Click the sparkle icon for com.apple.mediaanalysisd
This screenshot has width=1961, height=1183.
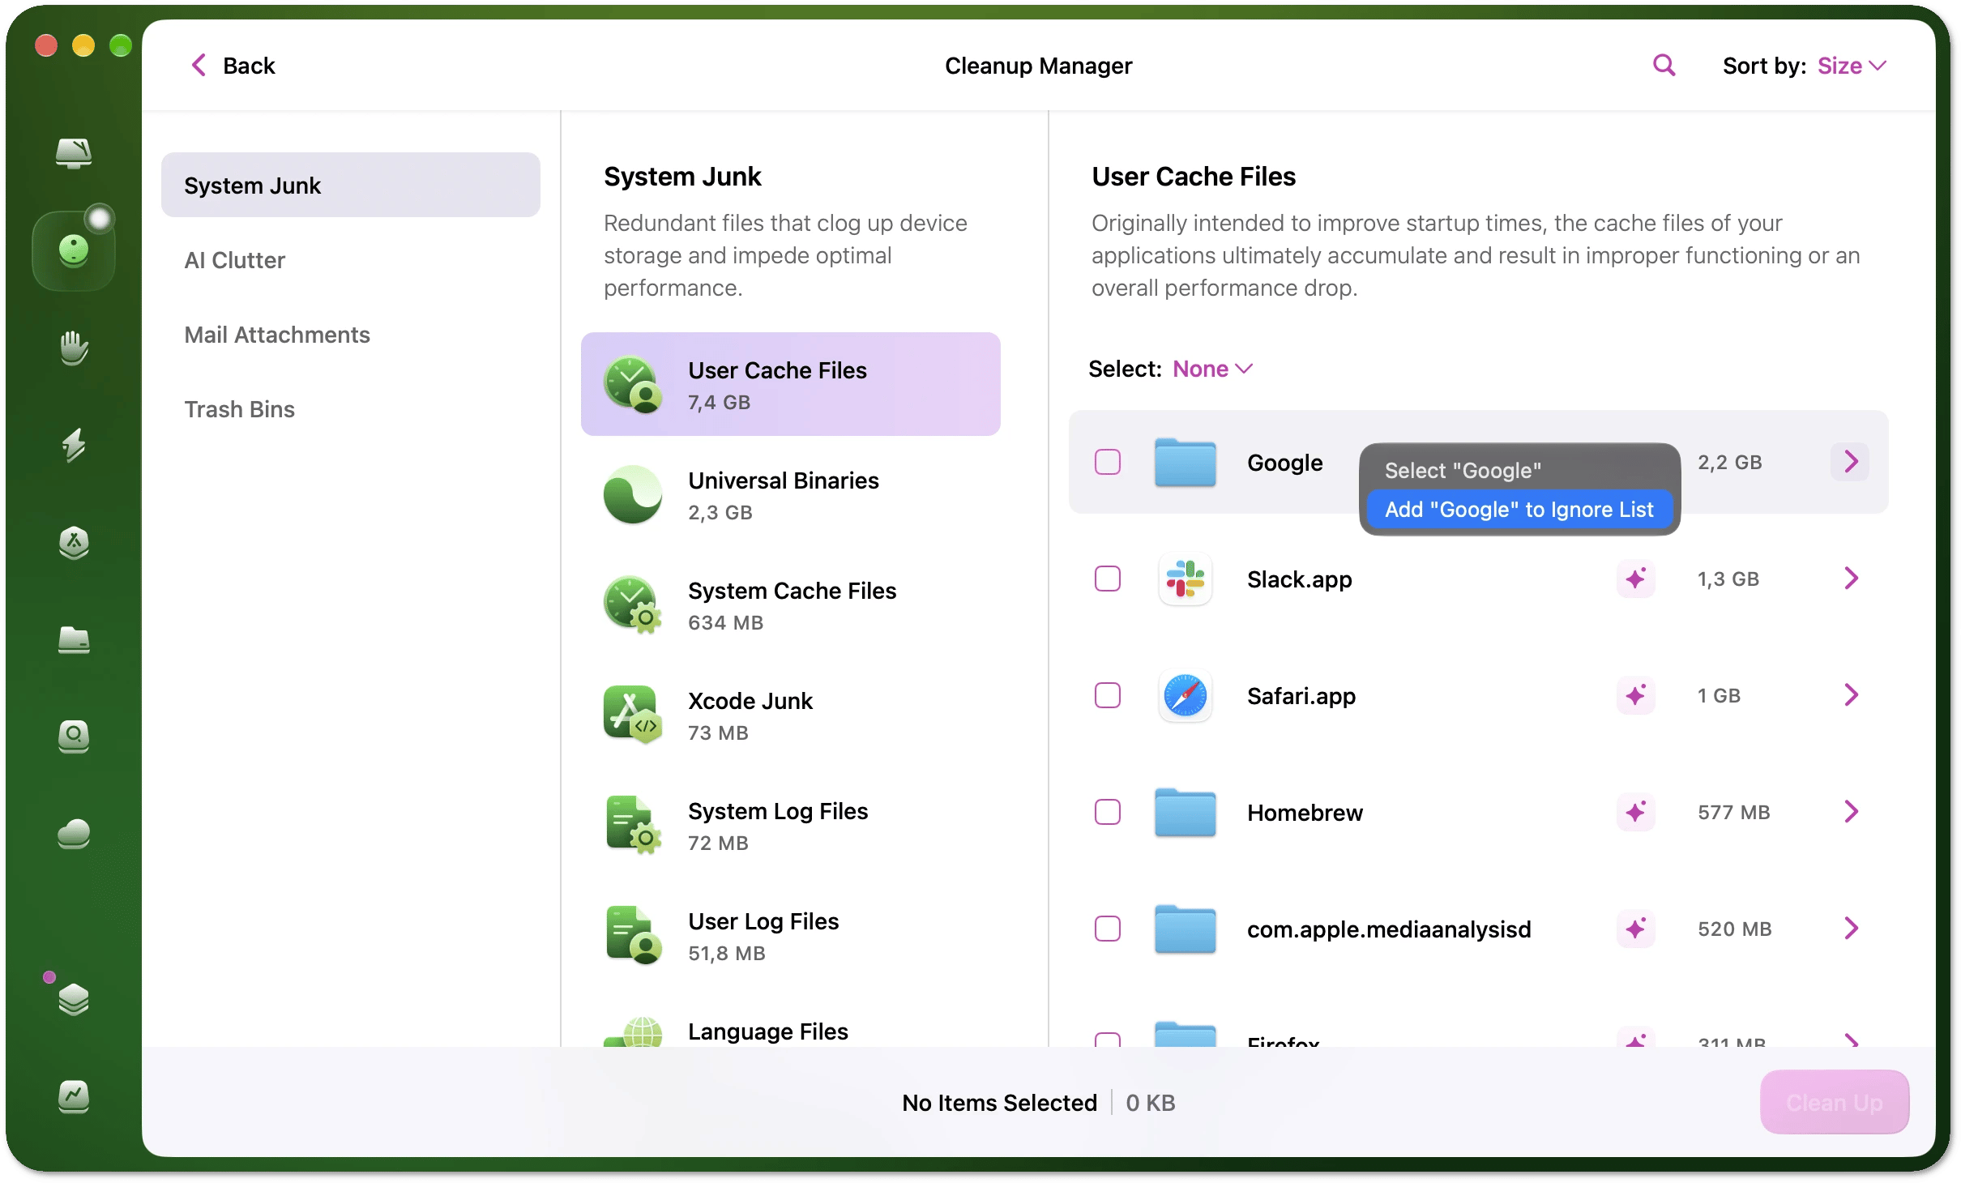[x=1636, y=929]
